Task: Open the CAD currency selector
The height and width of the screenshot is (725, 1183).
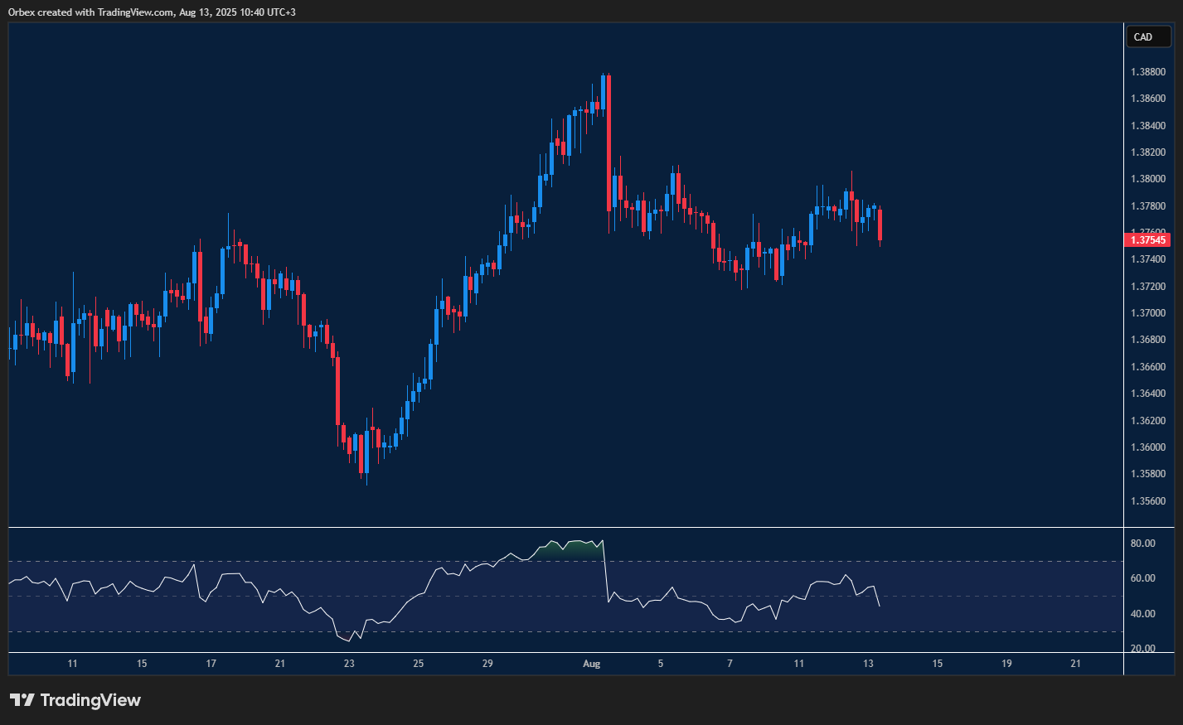Action: point(1147,36)
